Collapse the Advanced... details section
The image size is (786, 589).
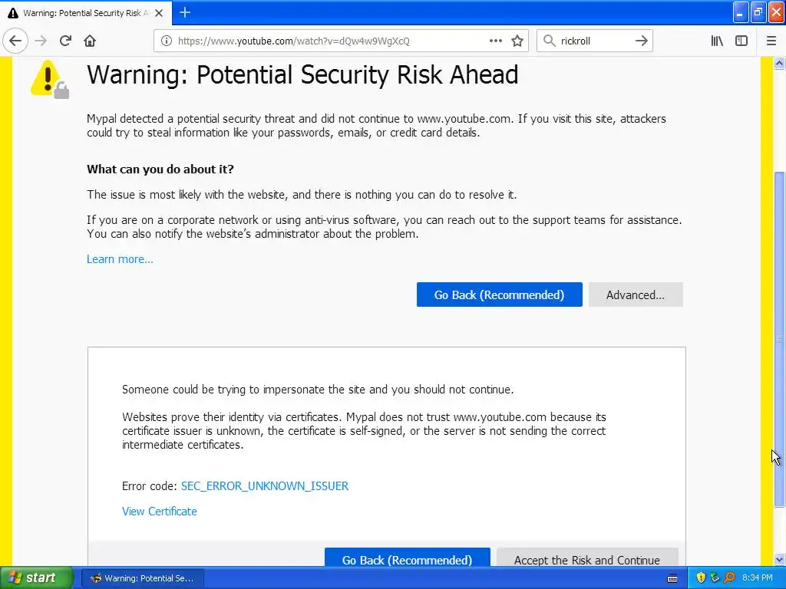pyautogui.click(x=635, y=294)
